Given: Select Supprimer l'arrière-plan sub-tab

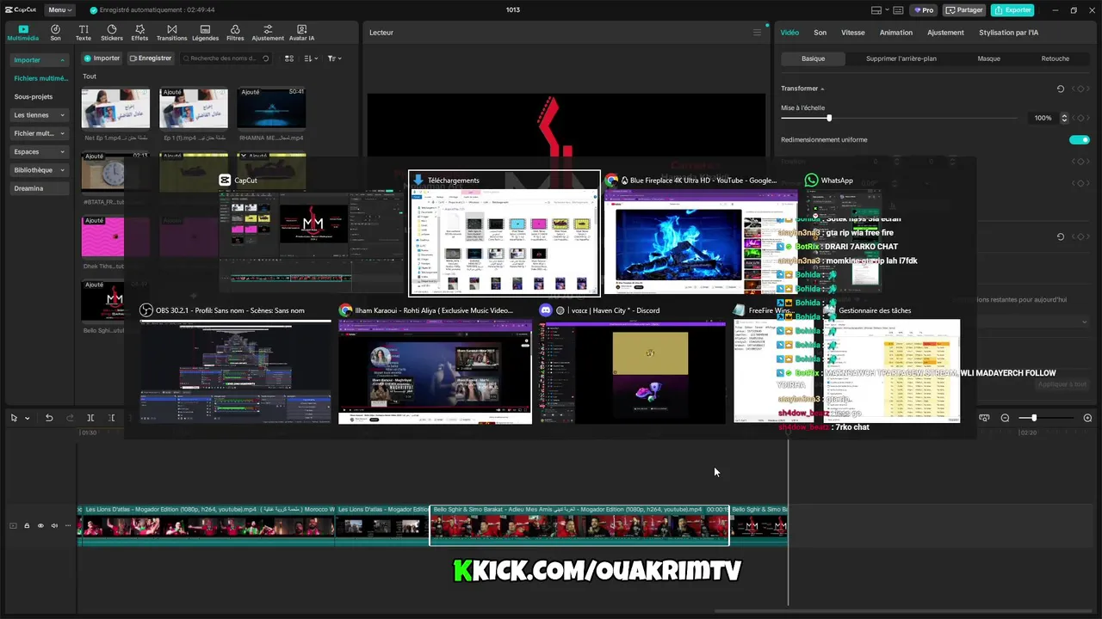Looking at the screenshot, I should click(x=901, y=58).
